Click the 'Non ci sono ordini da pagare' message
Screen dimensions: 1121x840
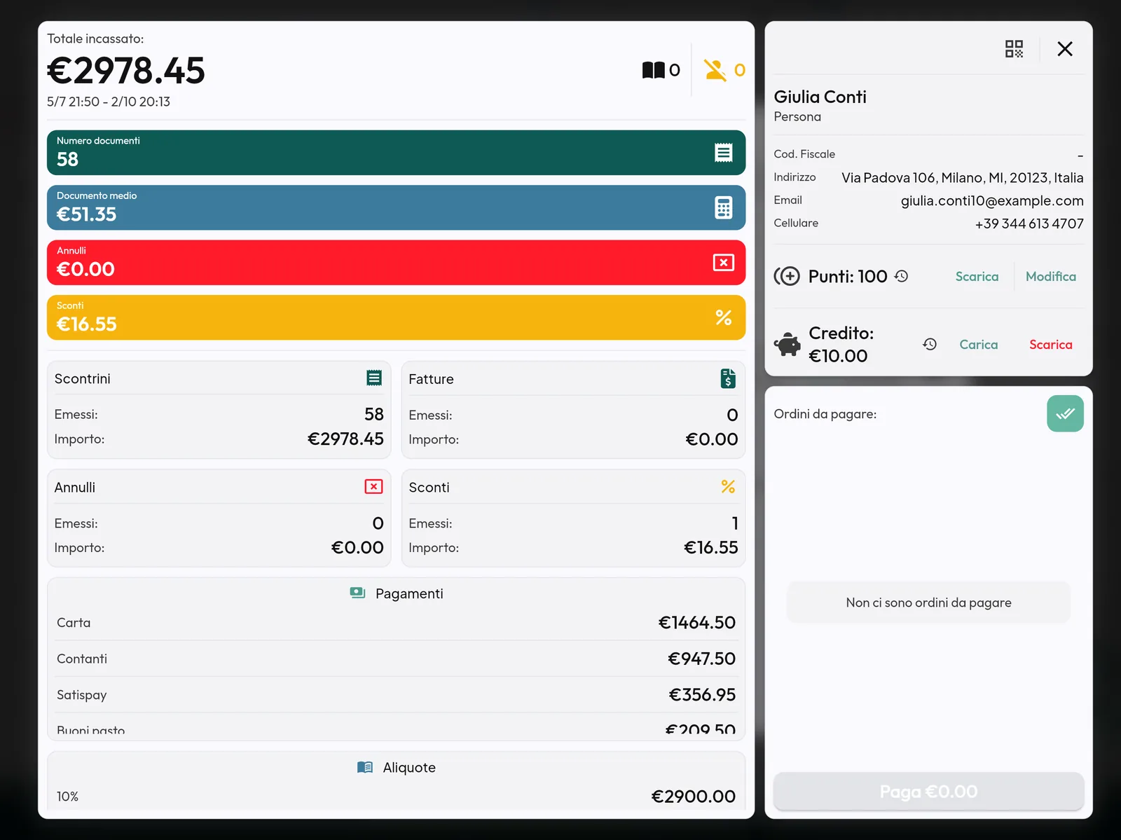(x=929, y=603)
